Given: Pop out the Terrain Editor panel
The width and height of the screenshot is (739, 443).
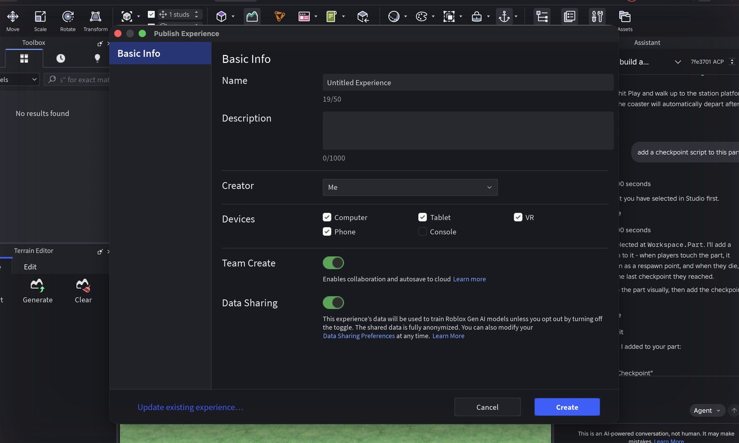Looking at the screenshot, I should 100,252.
